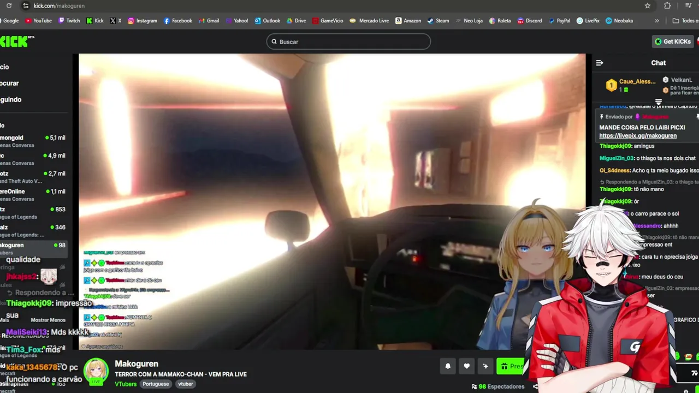Click the 98 Espectadores viewer count
The width and height of the screenshot is (699, 393).
point(497,386)
